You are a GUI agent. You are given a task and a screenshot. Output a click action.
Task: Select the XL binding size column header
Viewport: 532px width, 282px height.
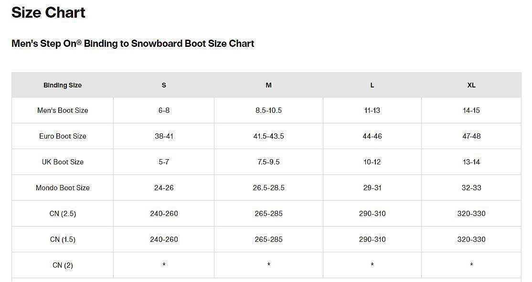click(x=471, y=85)
